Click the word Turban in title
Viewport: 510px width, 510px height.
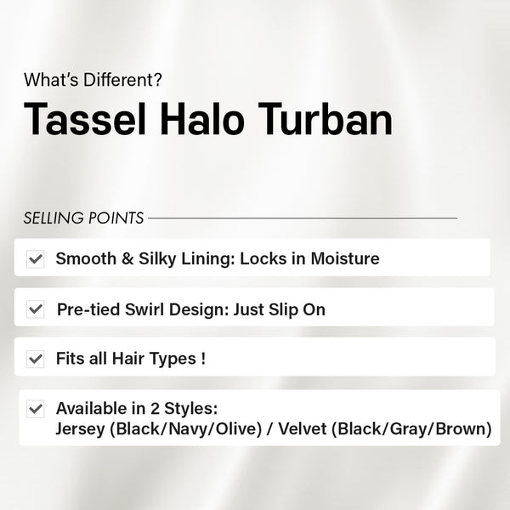tap(326, 119)
